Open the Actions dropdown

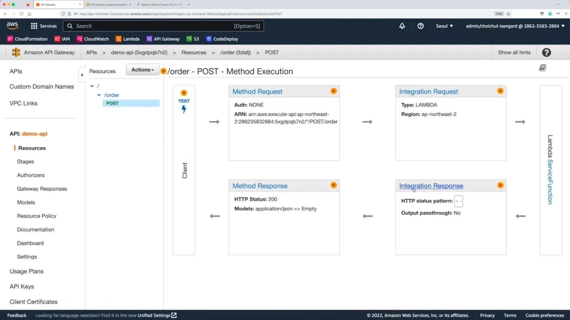[x=142, y=70]
